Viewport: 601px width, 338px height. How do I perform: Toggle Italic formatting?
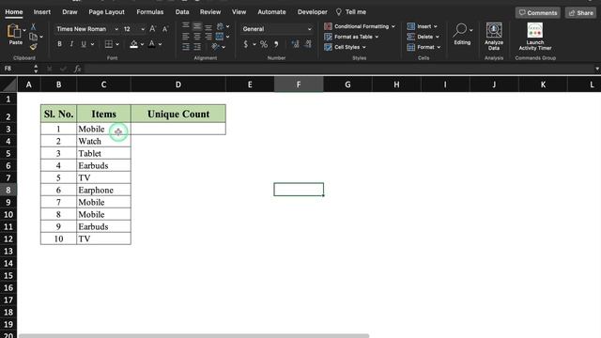(x=71, y=44)
